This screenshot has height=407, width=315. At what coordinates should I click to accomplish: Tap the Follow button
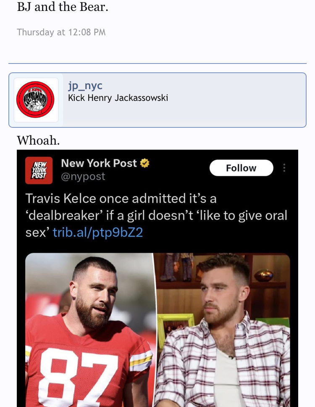click(x=241, y=168)
